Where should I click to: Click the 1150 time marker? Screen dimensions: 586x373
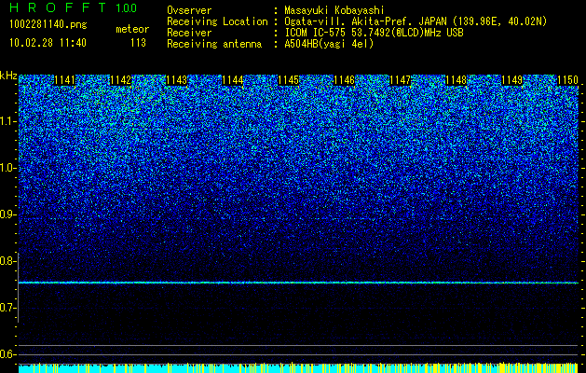[567, 80]
